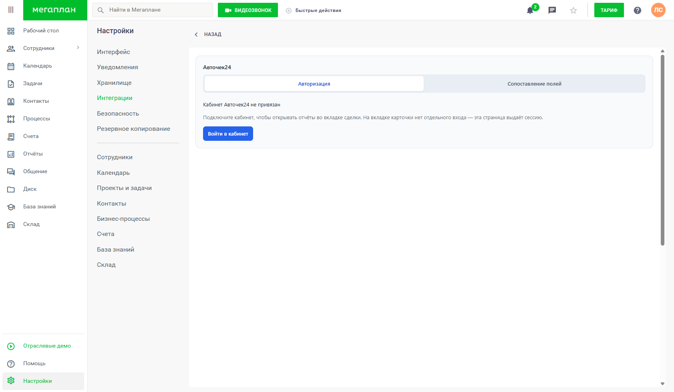Open the Задачи icon in sidebar

click(x=11, y=84)
